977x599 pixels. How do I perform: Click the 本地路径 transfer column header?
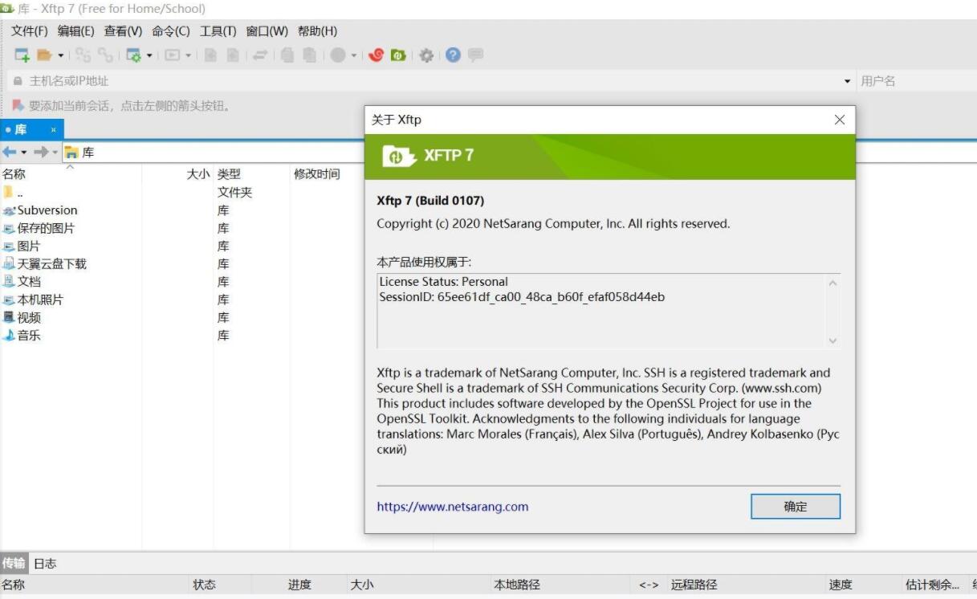[517, 585]
